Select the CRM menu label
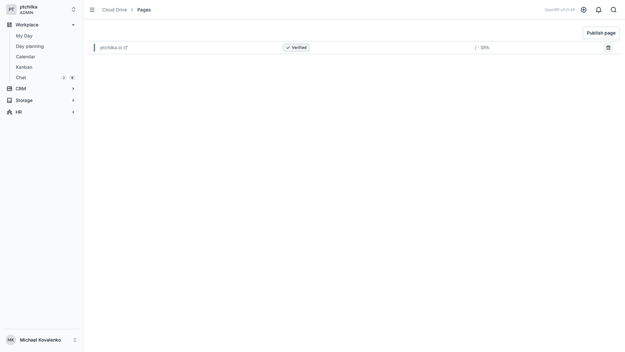The image size is (625, 352). point(21,89)
